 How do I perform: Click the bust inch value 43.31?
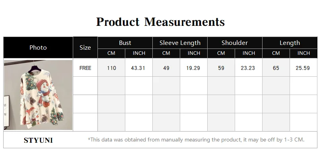pos(138,68)
